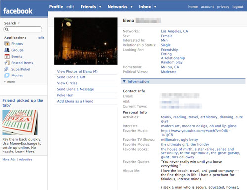Click Dating under Looking For
Viewport: 247px width, 190px height.
(x=166, y=54)
